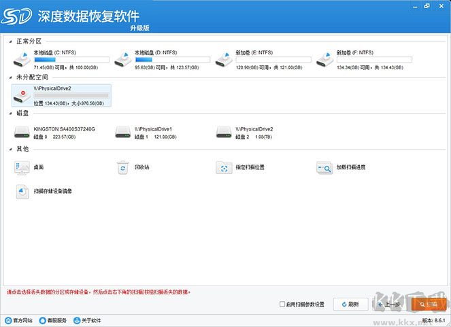The image size is (451, 327).
Task: Click the text '71.45(GB) 可用, 共 100.00(GB)'
Action: (66, 67)
